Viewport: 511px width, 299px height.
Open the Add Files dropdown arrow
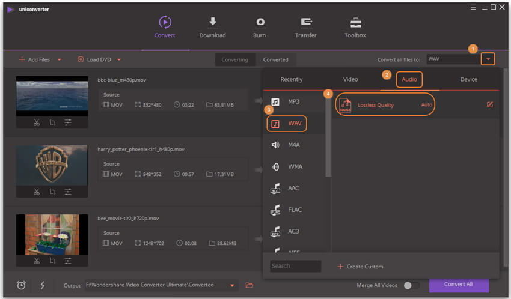[60, 59]
